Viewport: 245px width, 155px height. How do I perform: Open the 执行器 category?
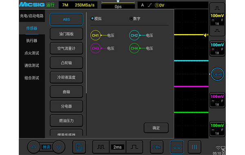point(32,41)
